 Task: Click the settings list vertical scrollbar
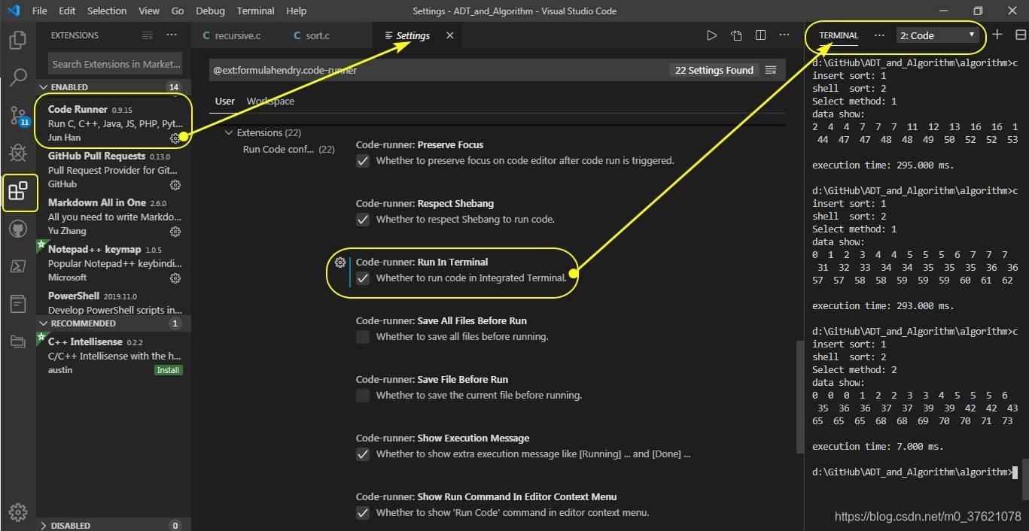799,396
